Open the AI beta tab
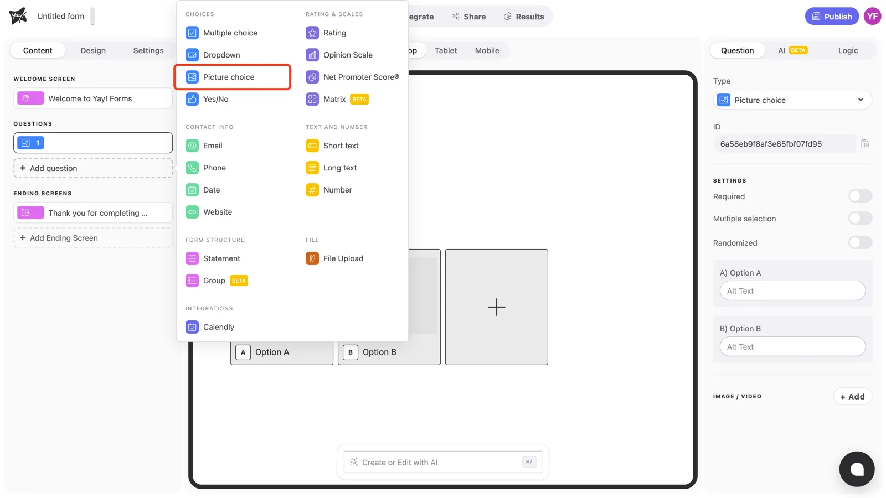This screenshot has height=498, width=886. coord(792,50)
